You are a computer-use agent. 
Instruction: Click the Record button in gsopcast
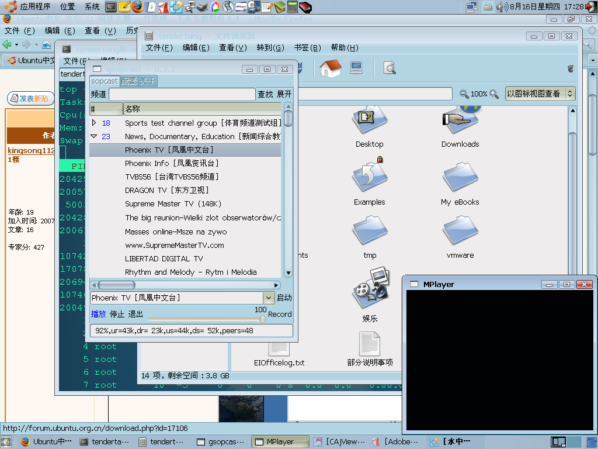[x=280, y=314]
